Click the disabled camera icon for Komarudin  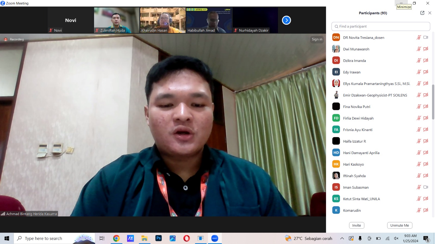coord(426,210)
